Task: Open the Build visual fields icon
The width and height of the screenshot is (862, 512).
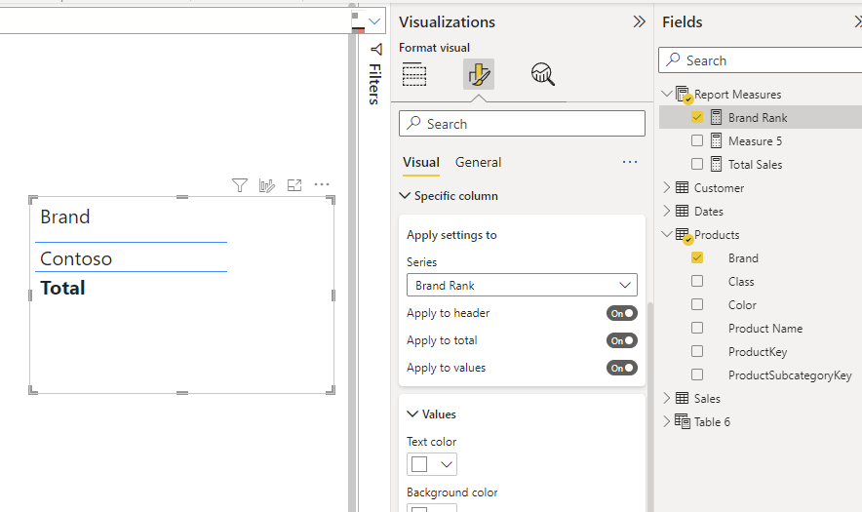Action: coord(414,74)
